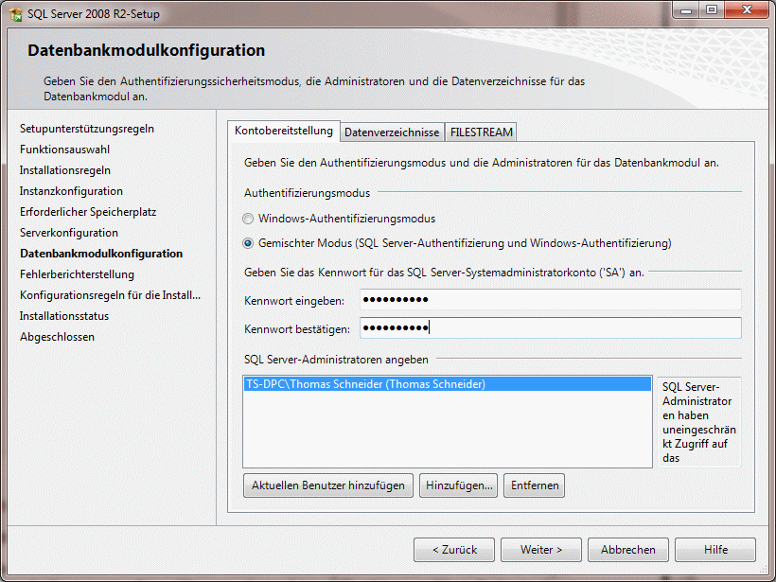Viewport: 776px width, 582px height.
Task: Click Konfigurationsregeln für die Install... step
Action: [111, 295]
